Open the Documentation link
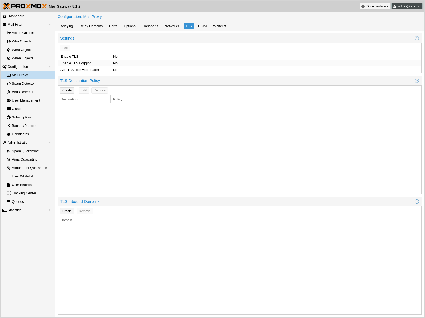 click(375, 6)
